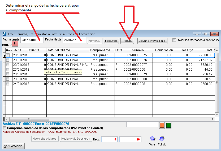Click the Tope arrow icon

click(152, 139)
